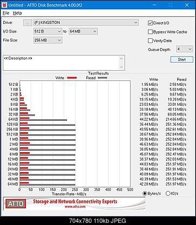Open the I/O Size start dropdown 512 B
This screenshot has width=196, height=225.
48,31
